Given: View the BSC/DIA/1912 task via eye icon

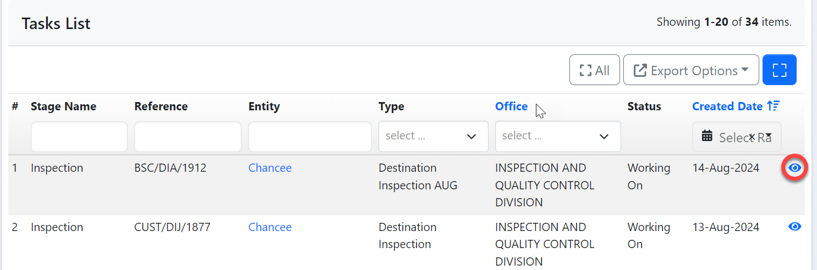Looking at the screenshot, I should coord(794,168).
